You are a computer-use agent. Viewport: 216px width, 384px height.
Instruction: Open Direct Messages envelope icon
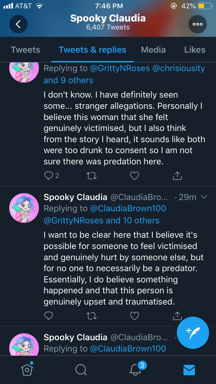click(189, 370)
